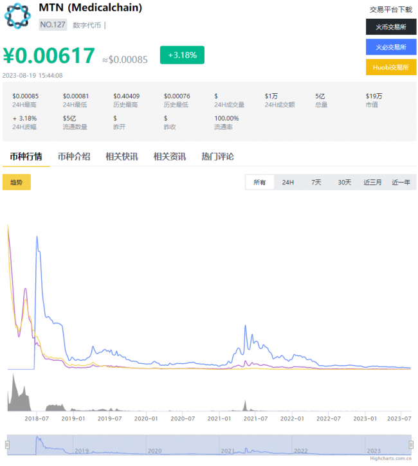Screen dimensions: 418x466
Task: Click 2022 in the navigator timeline
Action: pyautogui.click(x=301, y=451)
